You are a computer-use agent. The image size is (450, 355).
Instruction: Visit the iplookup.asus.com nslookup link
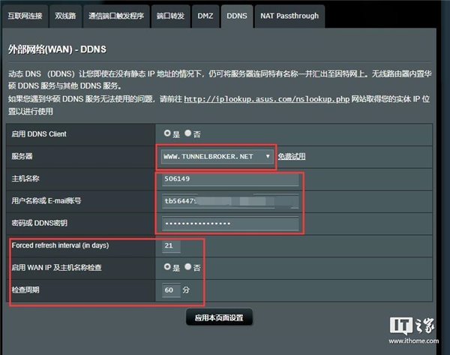pyautogui.click(x=266, y=99)
